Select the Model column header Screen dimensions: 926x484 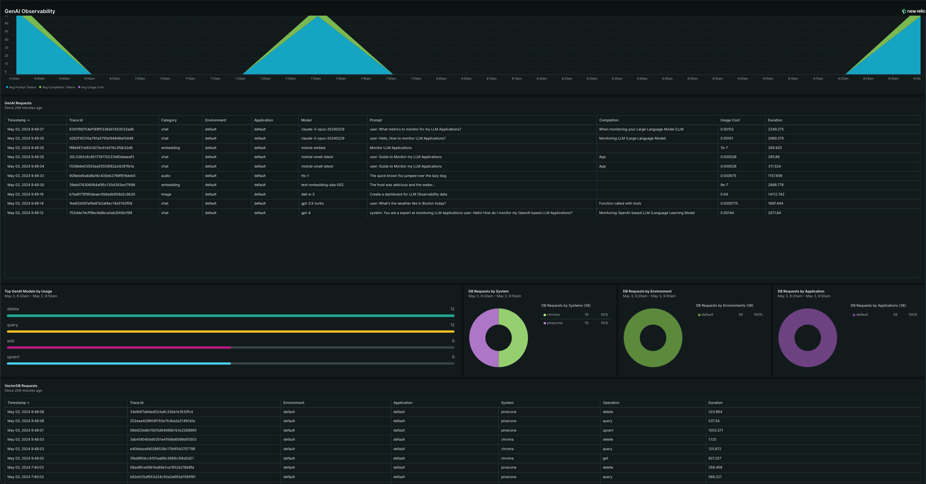[306, 120]
